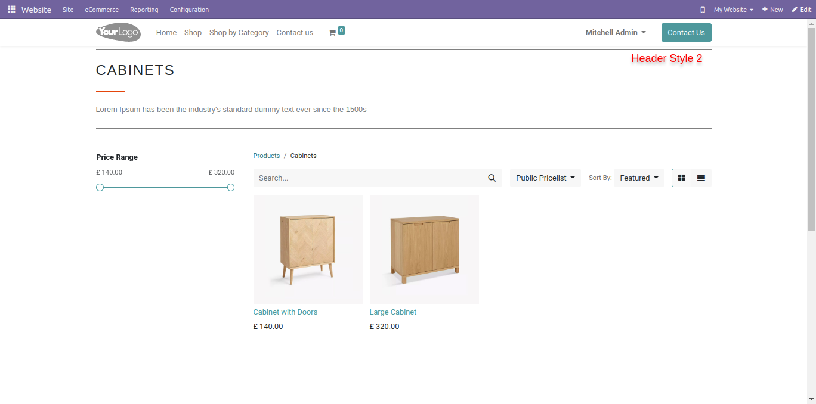Click the search magnifier icon
Viewport: 816px width, 404px height.
tap(492, 178)
